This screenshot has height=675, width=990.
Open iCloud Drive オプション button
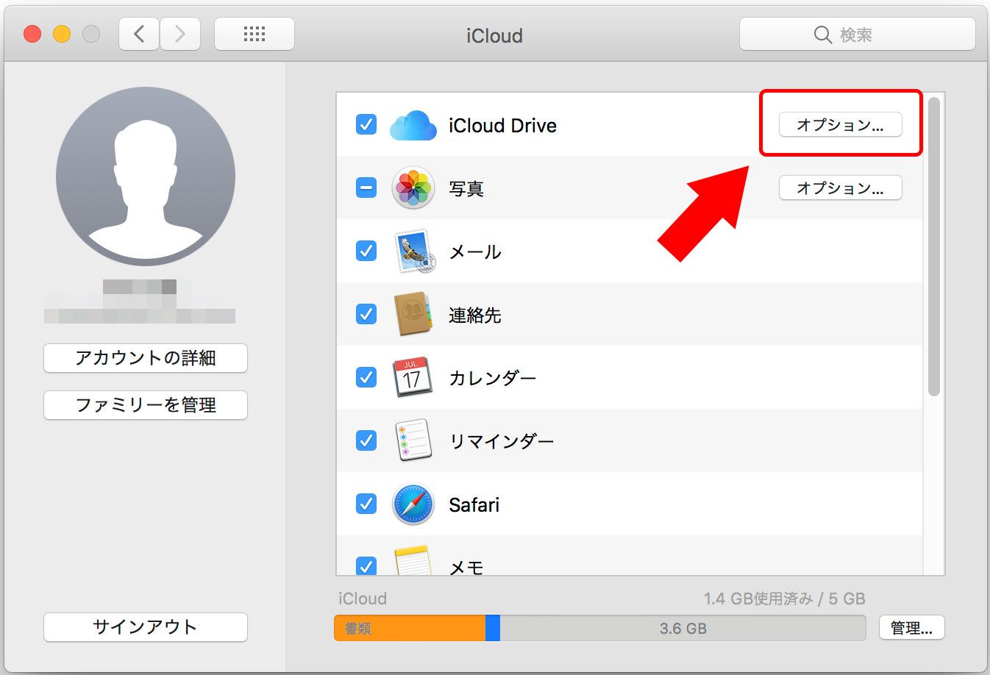click(840, 125)
